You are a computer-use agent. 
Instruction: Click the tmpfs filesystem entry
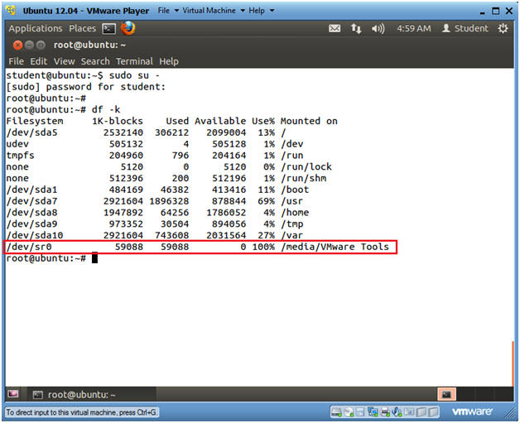coord(20,156)
